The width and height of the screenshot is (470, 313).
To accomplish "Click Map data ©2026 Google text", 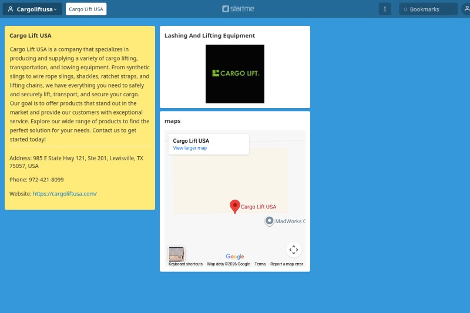I will (x=229, y=264).
